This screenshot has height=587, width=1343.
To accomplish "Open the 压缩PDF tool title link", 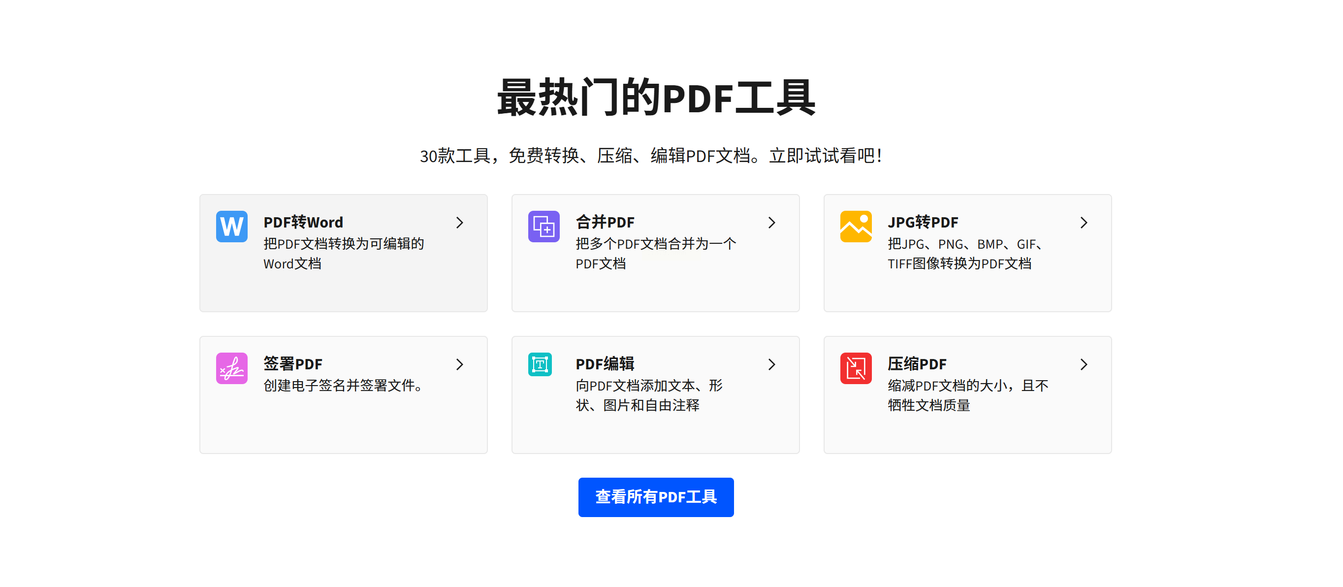I will tap(917, 364).
